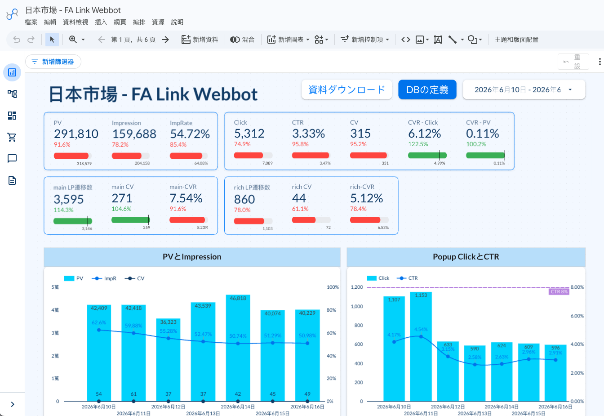Image resolution: width=604 pixels, height=416 pixels.
Task: Select the text box tool icon
Action: tap(438, 40)
